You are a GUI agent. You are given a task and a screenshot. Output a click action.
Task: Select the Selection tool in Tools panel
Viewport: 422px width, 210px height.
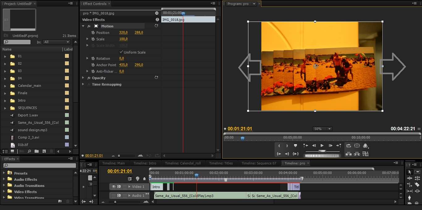410,172
